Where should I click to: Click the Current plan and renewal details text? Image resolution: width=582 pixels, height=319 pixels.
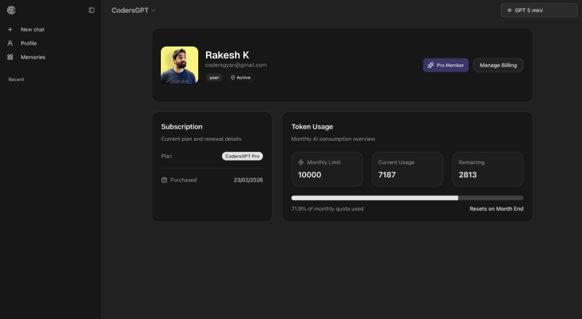tap(201, 139)
